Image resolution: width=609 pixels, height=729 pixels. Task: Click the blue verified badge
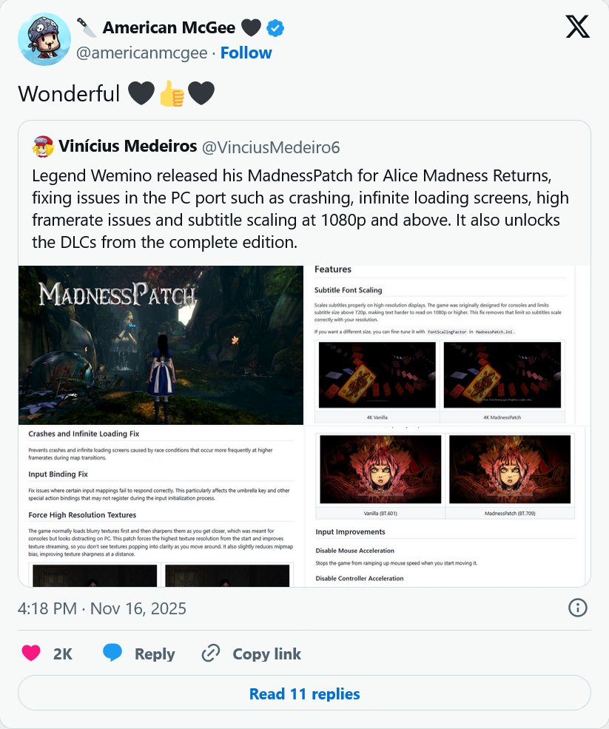pyautogui.click(x=275, y=28)
